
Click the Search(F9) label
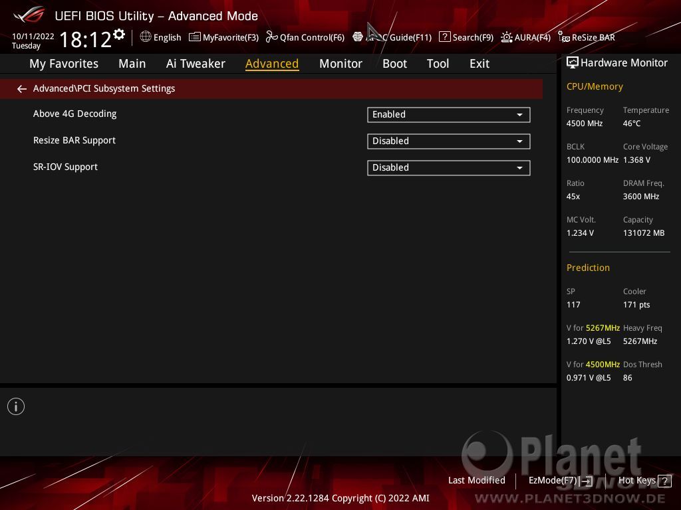(x=473, y=38)
